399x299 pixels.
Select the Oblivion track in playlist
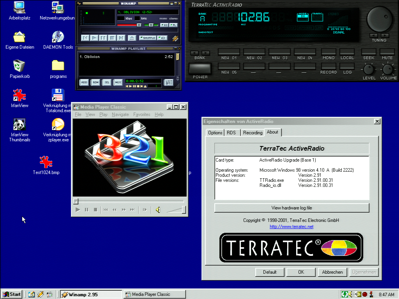[x=126, y=57]
